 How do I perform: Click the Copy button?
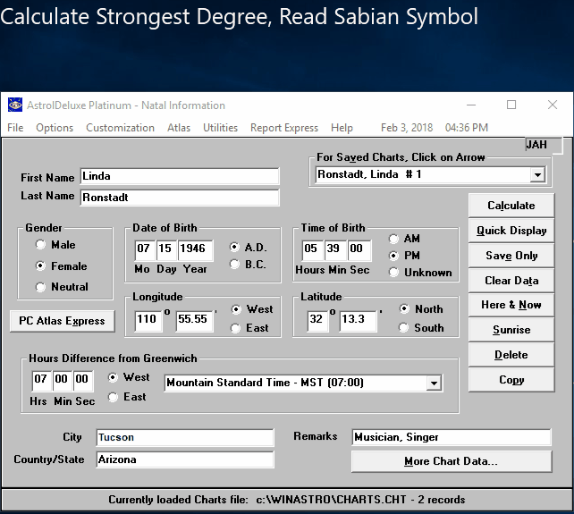tap(511, 380)
